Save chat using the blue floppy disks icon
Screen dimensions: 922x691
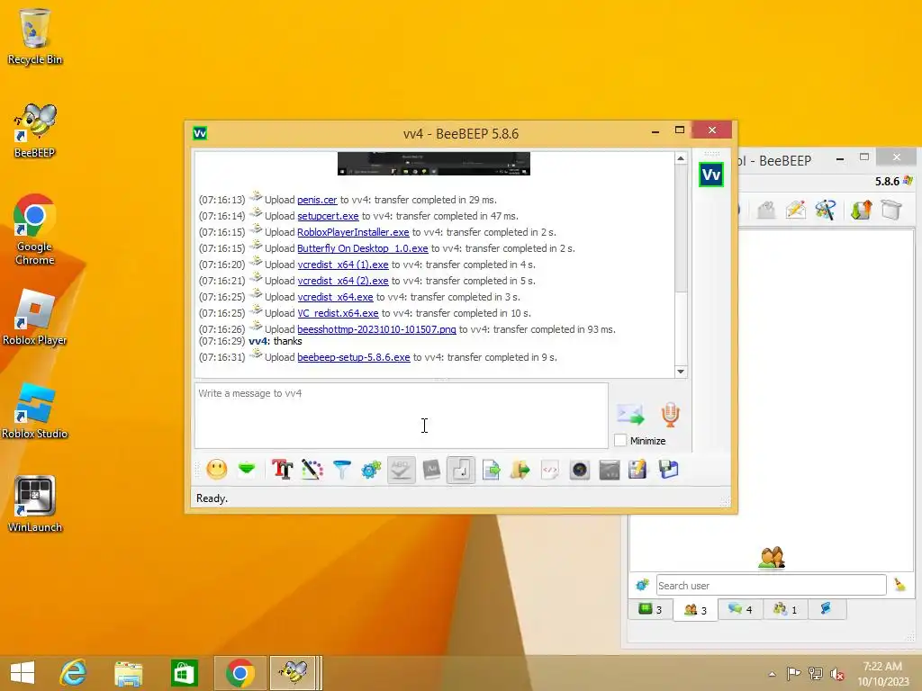point(669,470)
